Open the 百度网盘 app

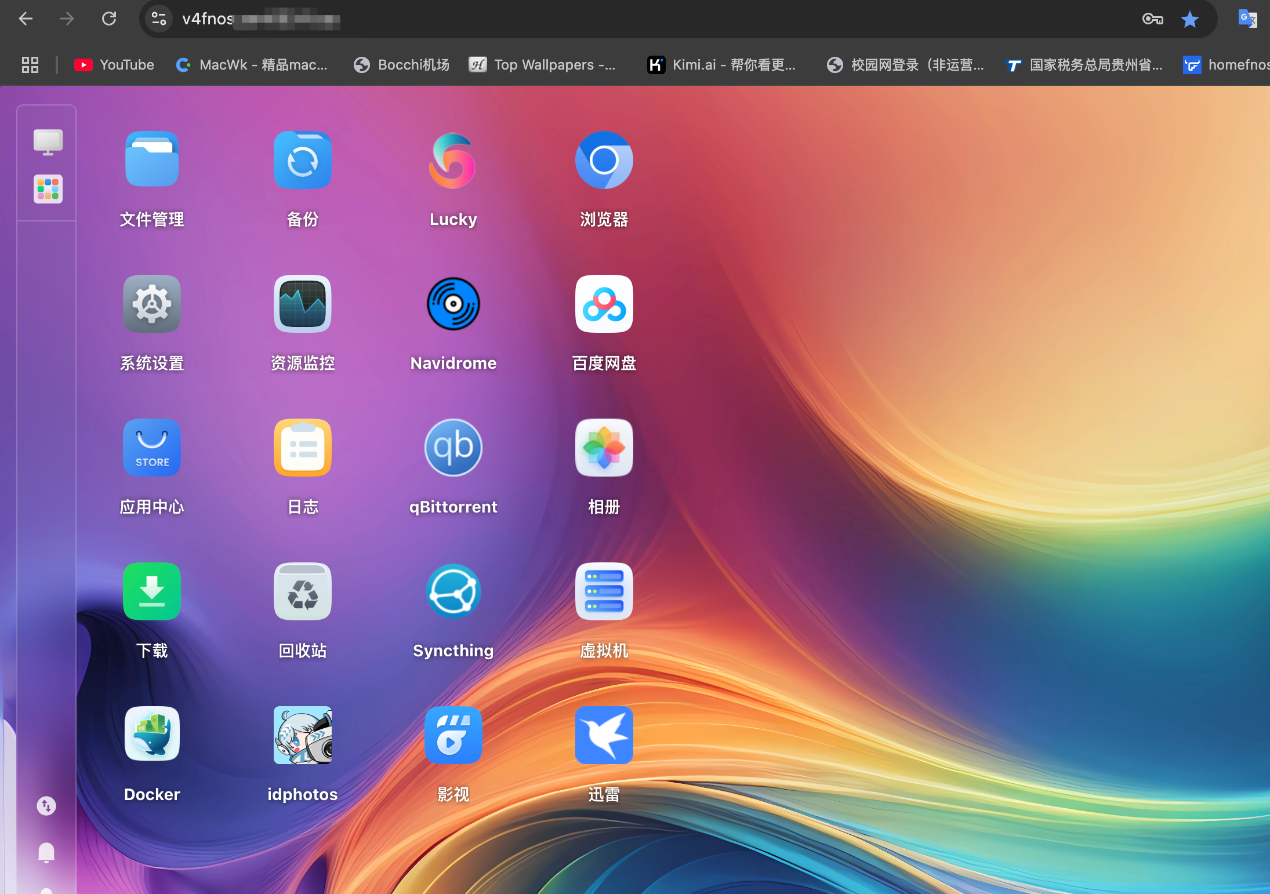pos(604,304)
